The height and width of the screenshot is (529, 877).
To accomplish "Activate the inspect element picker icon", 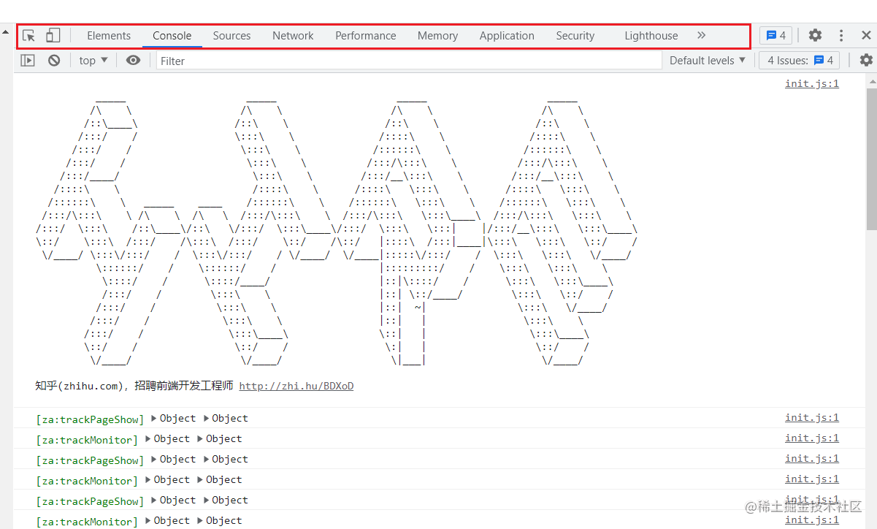I will pyautogui.click(x=28, y=35).
